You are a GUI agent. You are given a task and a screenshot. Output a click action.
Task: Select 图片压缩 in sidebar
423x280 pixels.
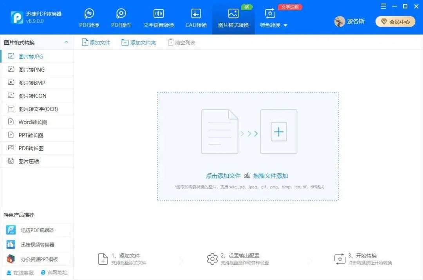tap(37, 161)
